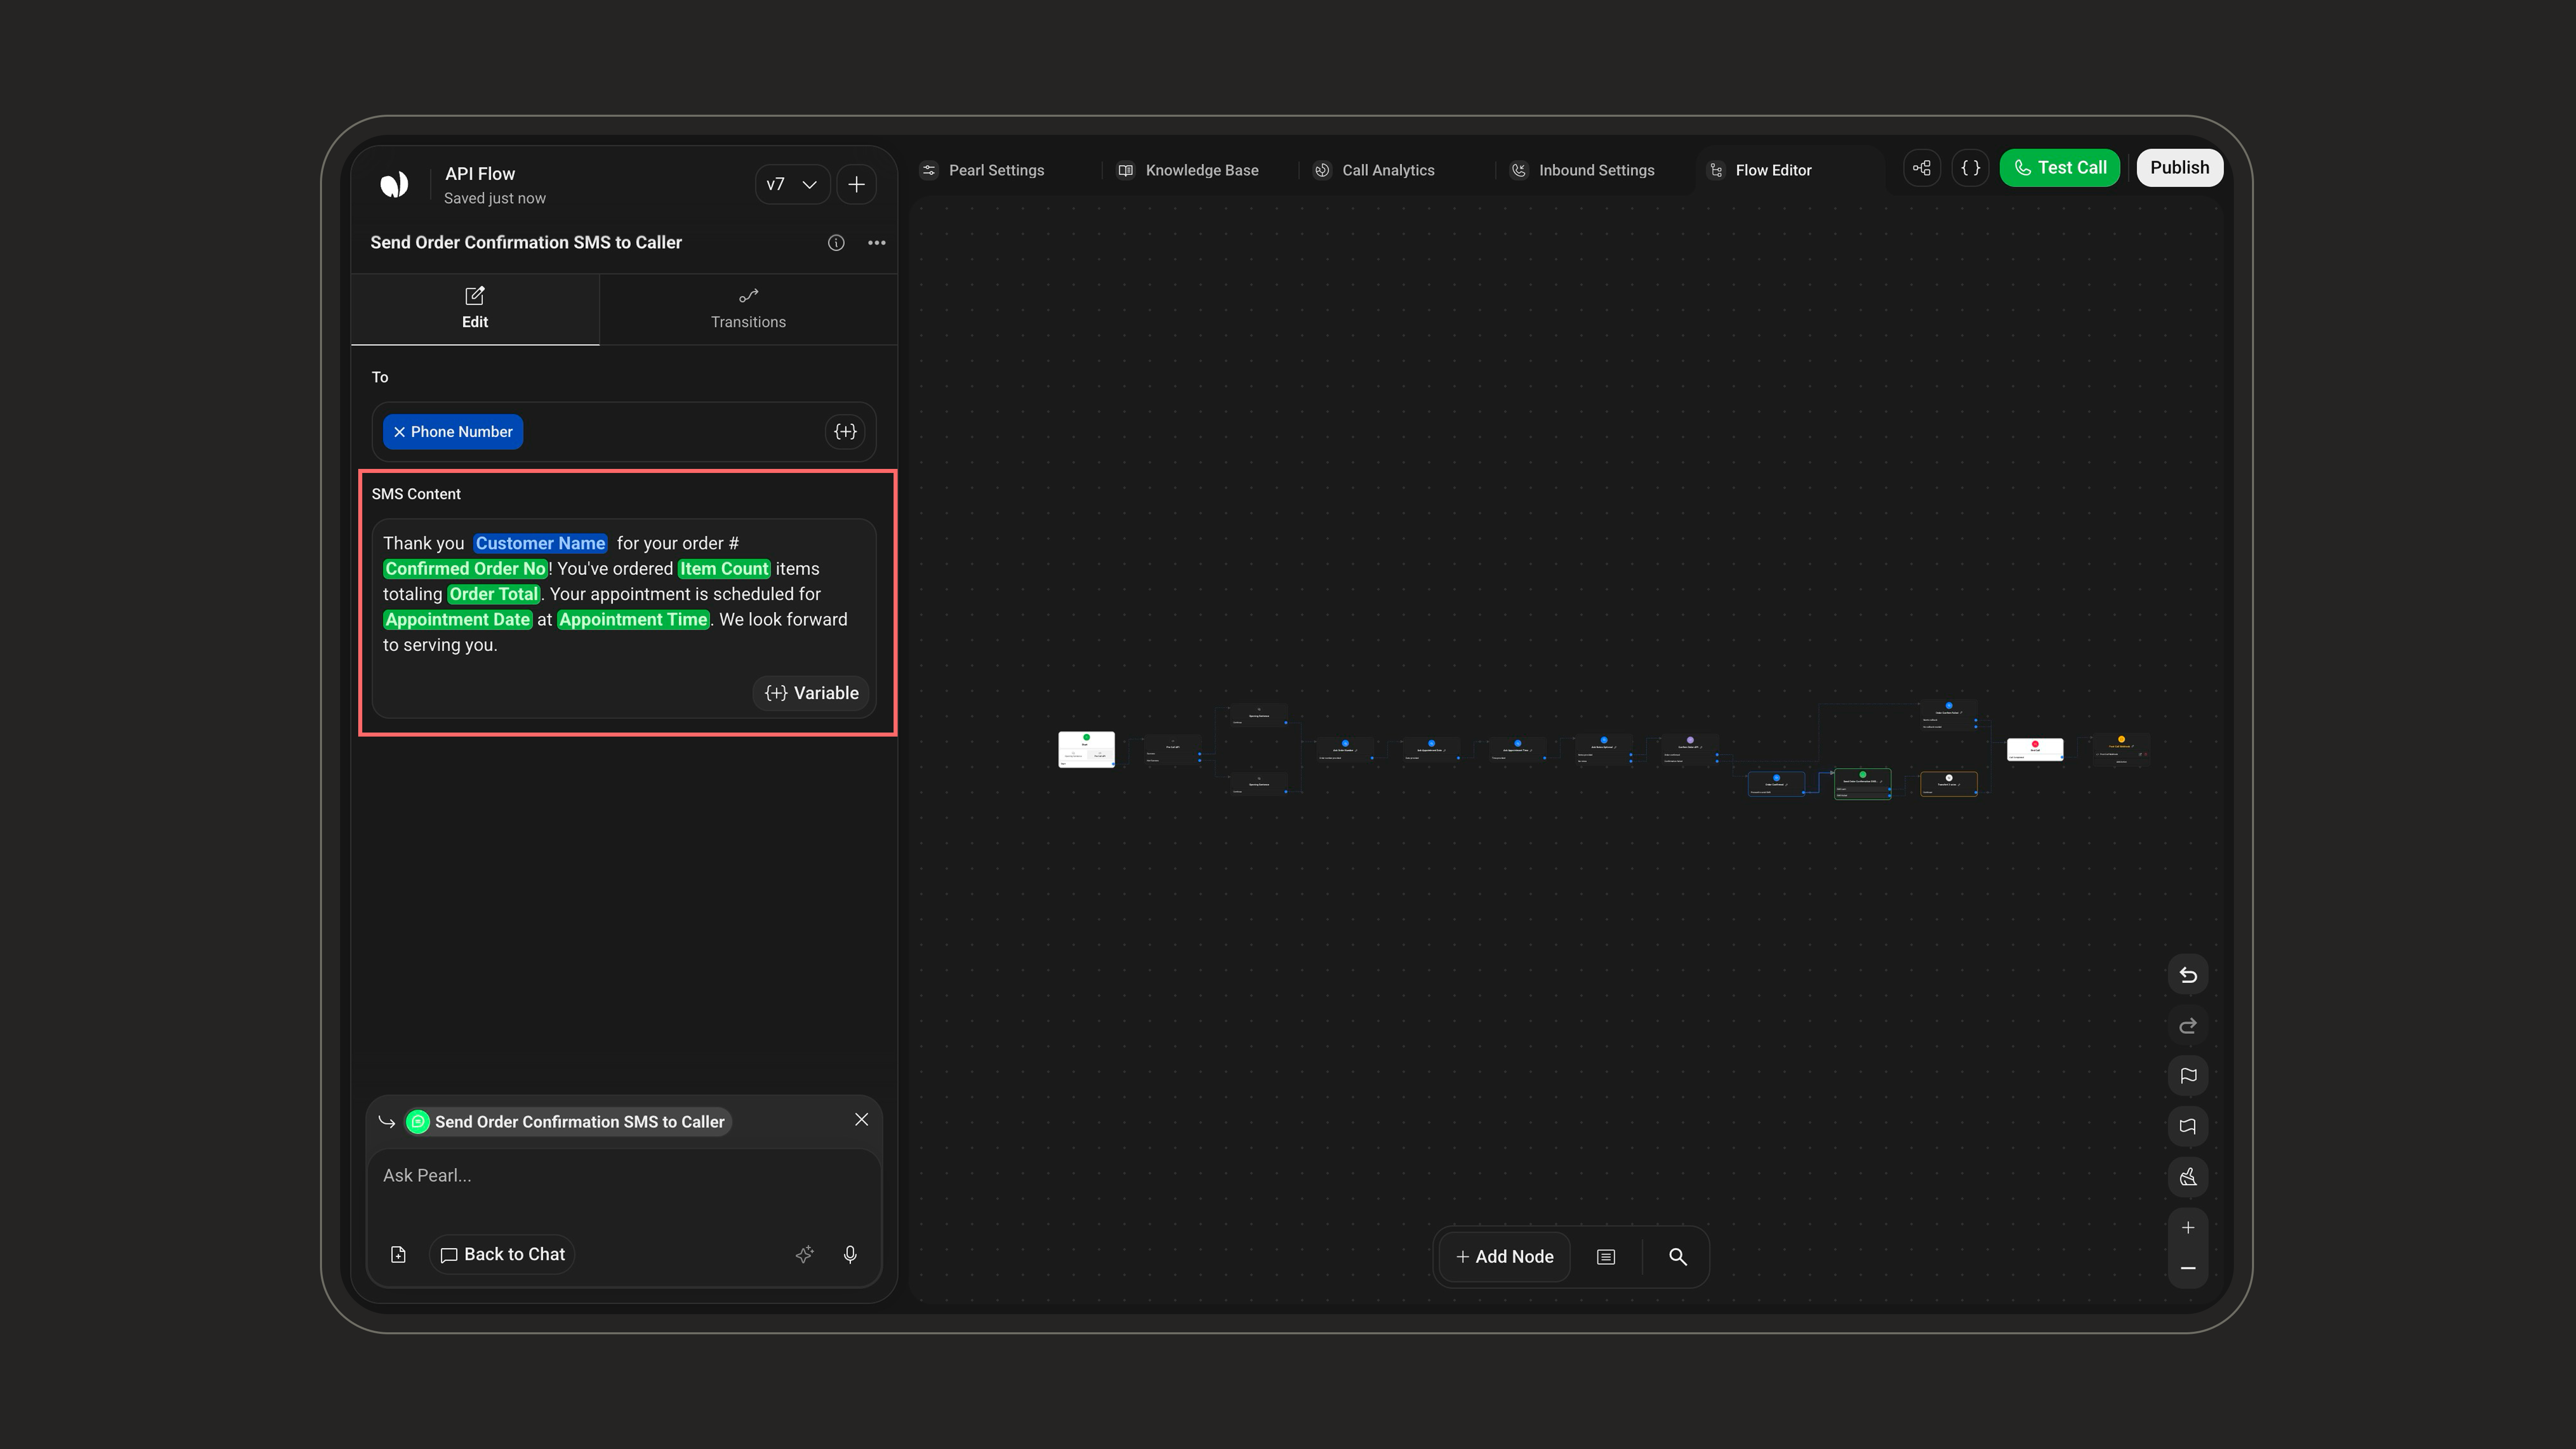Click the plus button next to version

pyautogui.click(x=856, y=184)
